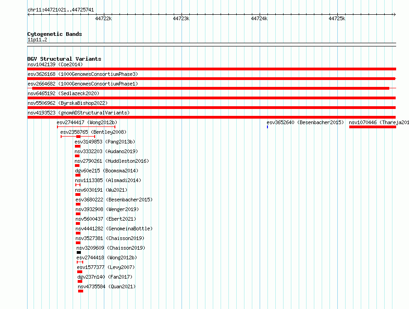Select the thin red span under esv2744417
This screenshot has height=309, width=409.
86,127
